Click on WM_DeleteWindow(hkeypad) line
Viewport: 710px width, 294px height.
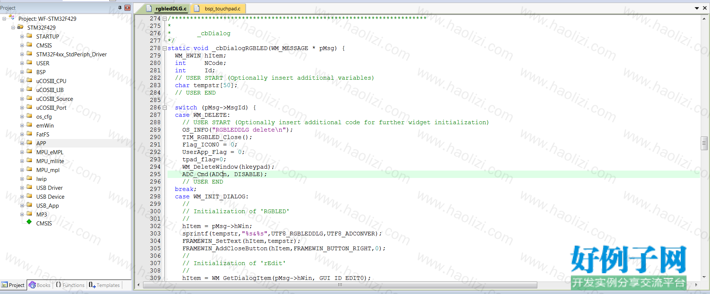tap(228, 167)
